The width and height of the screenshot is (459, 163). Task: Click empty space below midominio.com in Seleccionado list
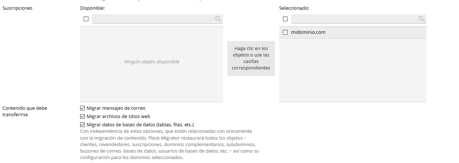tap(353, 72)
